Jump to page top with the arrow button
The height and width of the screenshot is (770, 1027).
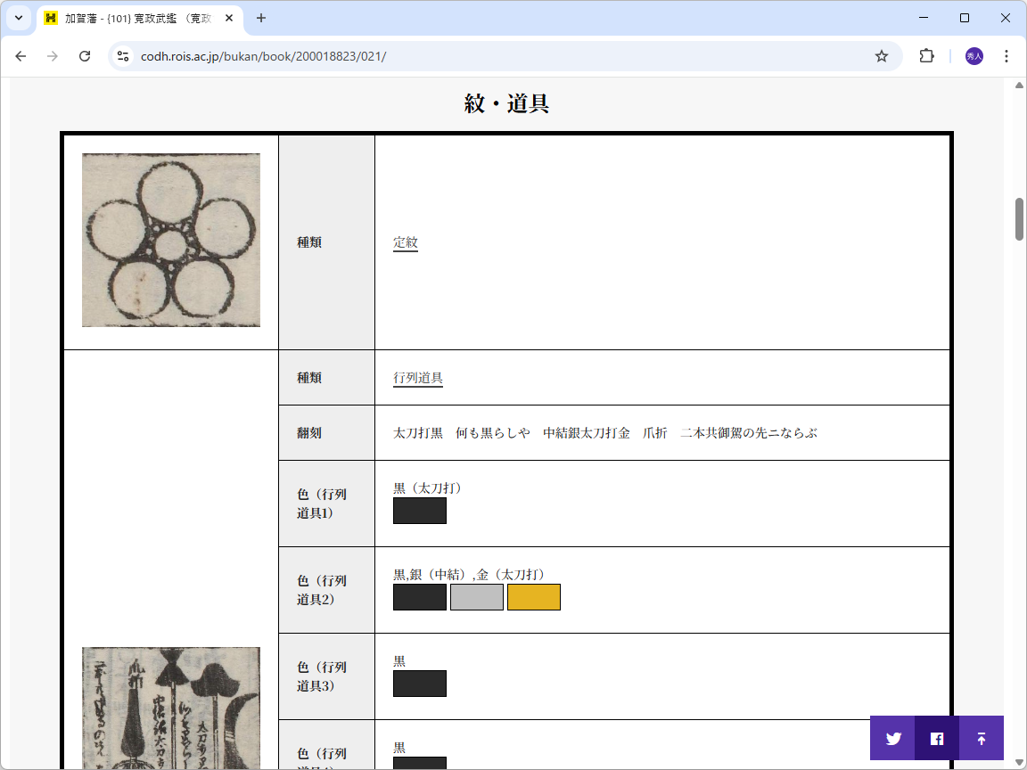tap(980, 738)
